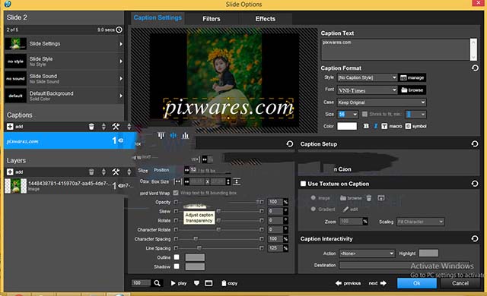Click the magnifier zoom icon
The height and width of the screenshot is (296, 487).
(x=158, y=283)
